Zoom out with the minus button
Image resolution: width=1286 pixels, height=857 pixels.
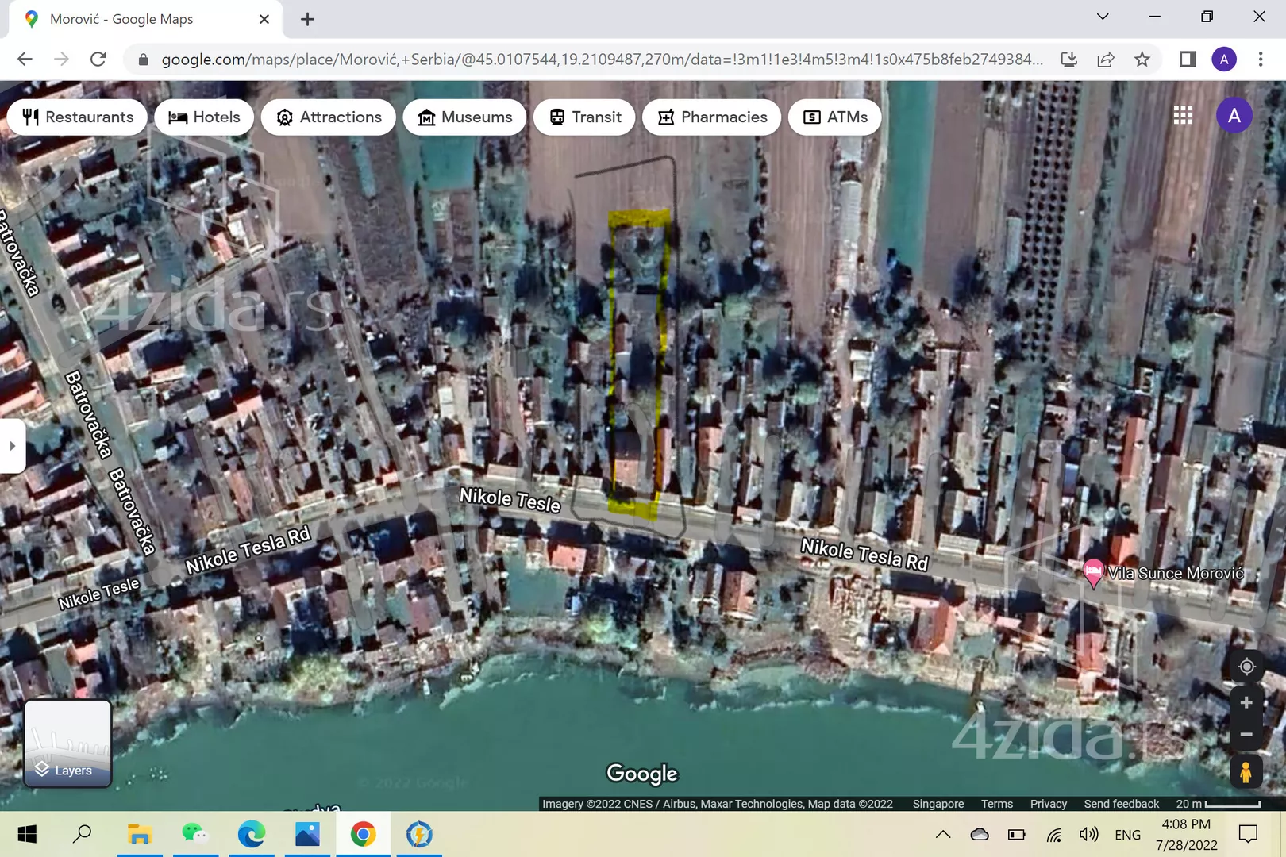point(1246,735)
